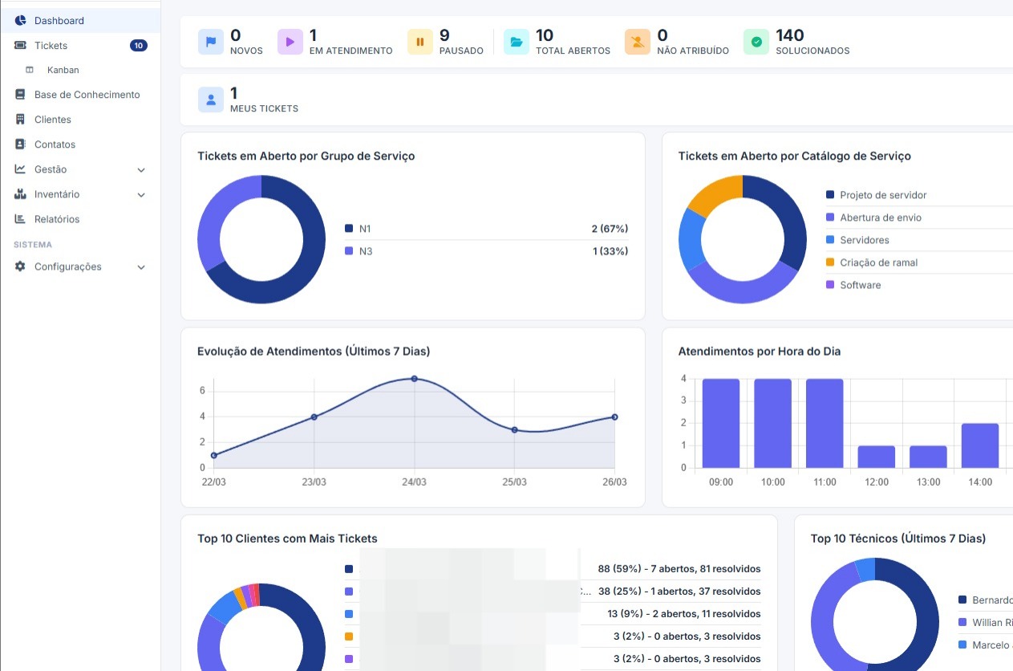Open the Dashboard menu item
The image size is (1013, 671).
pyautogui.click(x=80, y=21)
